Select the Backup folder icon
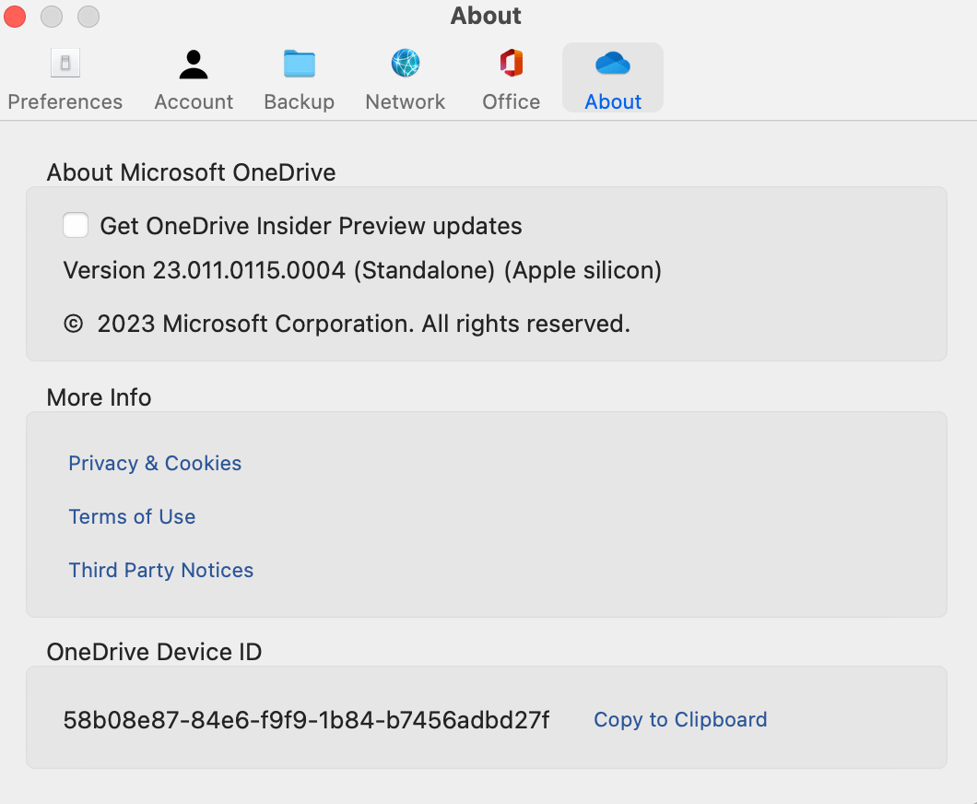This screenshot has width=977, height=804. [x=299, y=64]
